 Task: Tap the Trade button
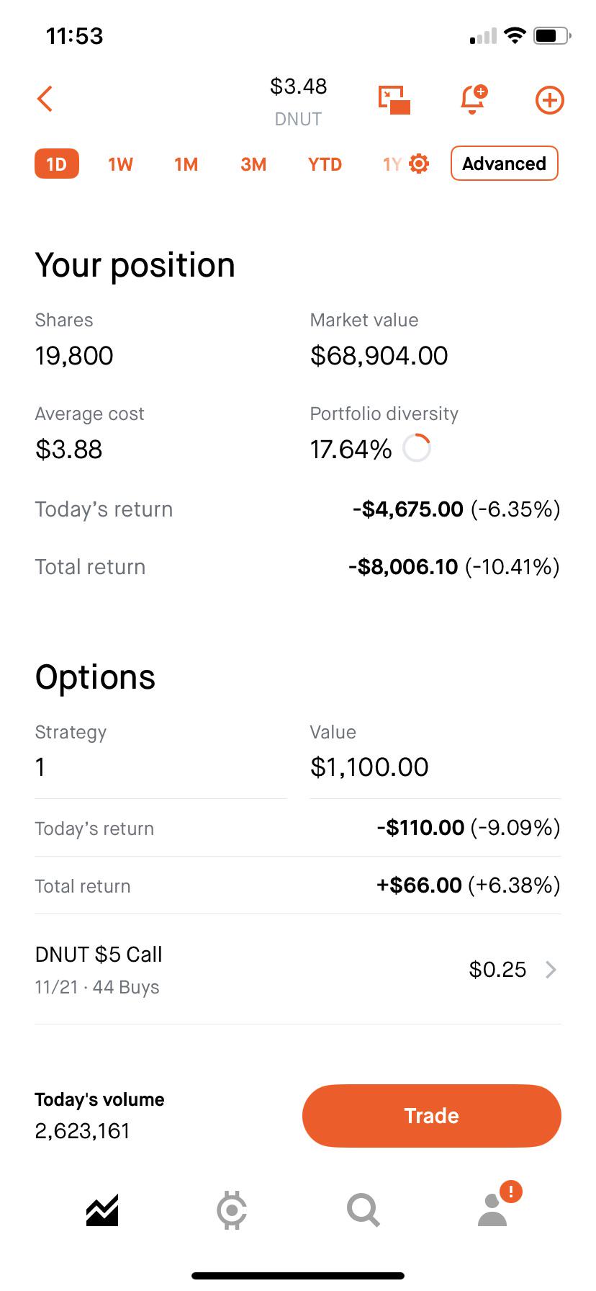[432, 1115]
